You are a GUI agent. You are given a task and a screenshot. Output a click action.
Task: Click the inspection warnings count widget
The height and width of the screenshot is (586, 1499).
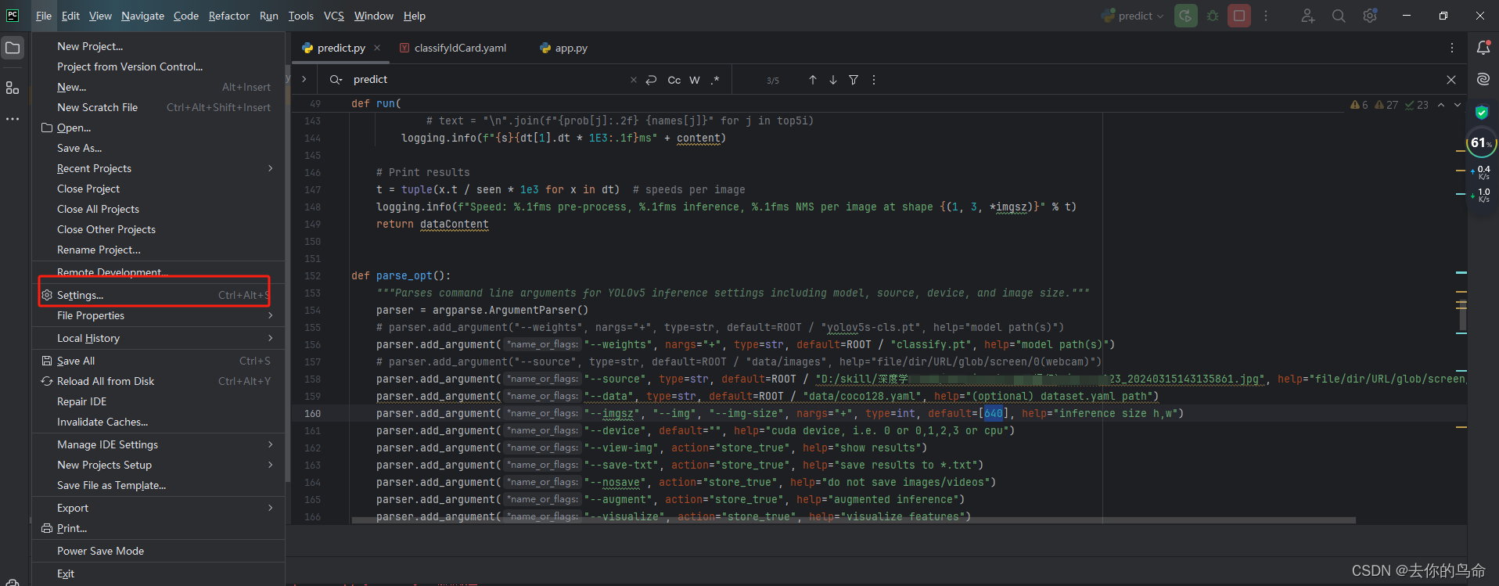[x=1389, y=105]
